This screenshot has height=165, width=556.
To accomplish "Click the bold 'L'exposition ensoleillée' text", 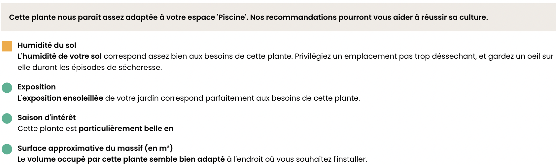I will click(x=60, y=98).
